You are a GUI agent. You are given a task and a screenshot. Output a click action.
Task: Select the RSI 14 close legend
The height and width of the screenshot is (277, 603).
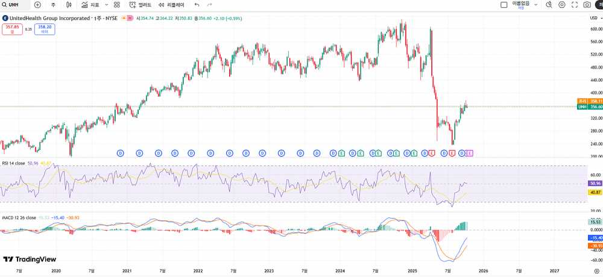click(x=13, y=163)
